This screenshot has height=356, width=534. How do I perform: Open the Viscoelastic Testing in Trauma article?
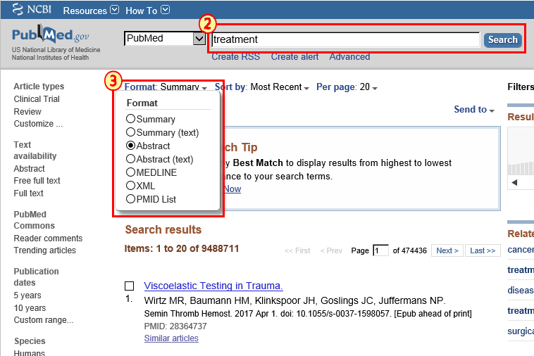pyautogui.click(x=213, y=286)
